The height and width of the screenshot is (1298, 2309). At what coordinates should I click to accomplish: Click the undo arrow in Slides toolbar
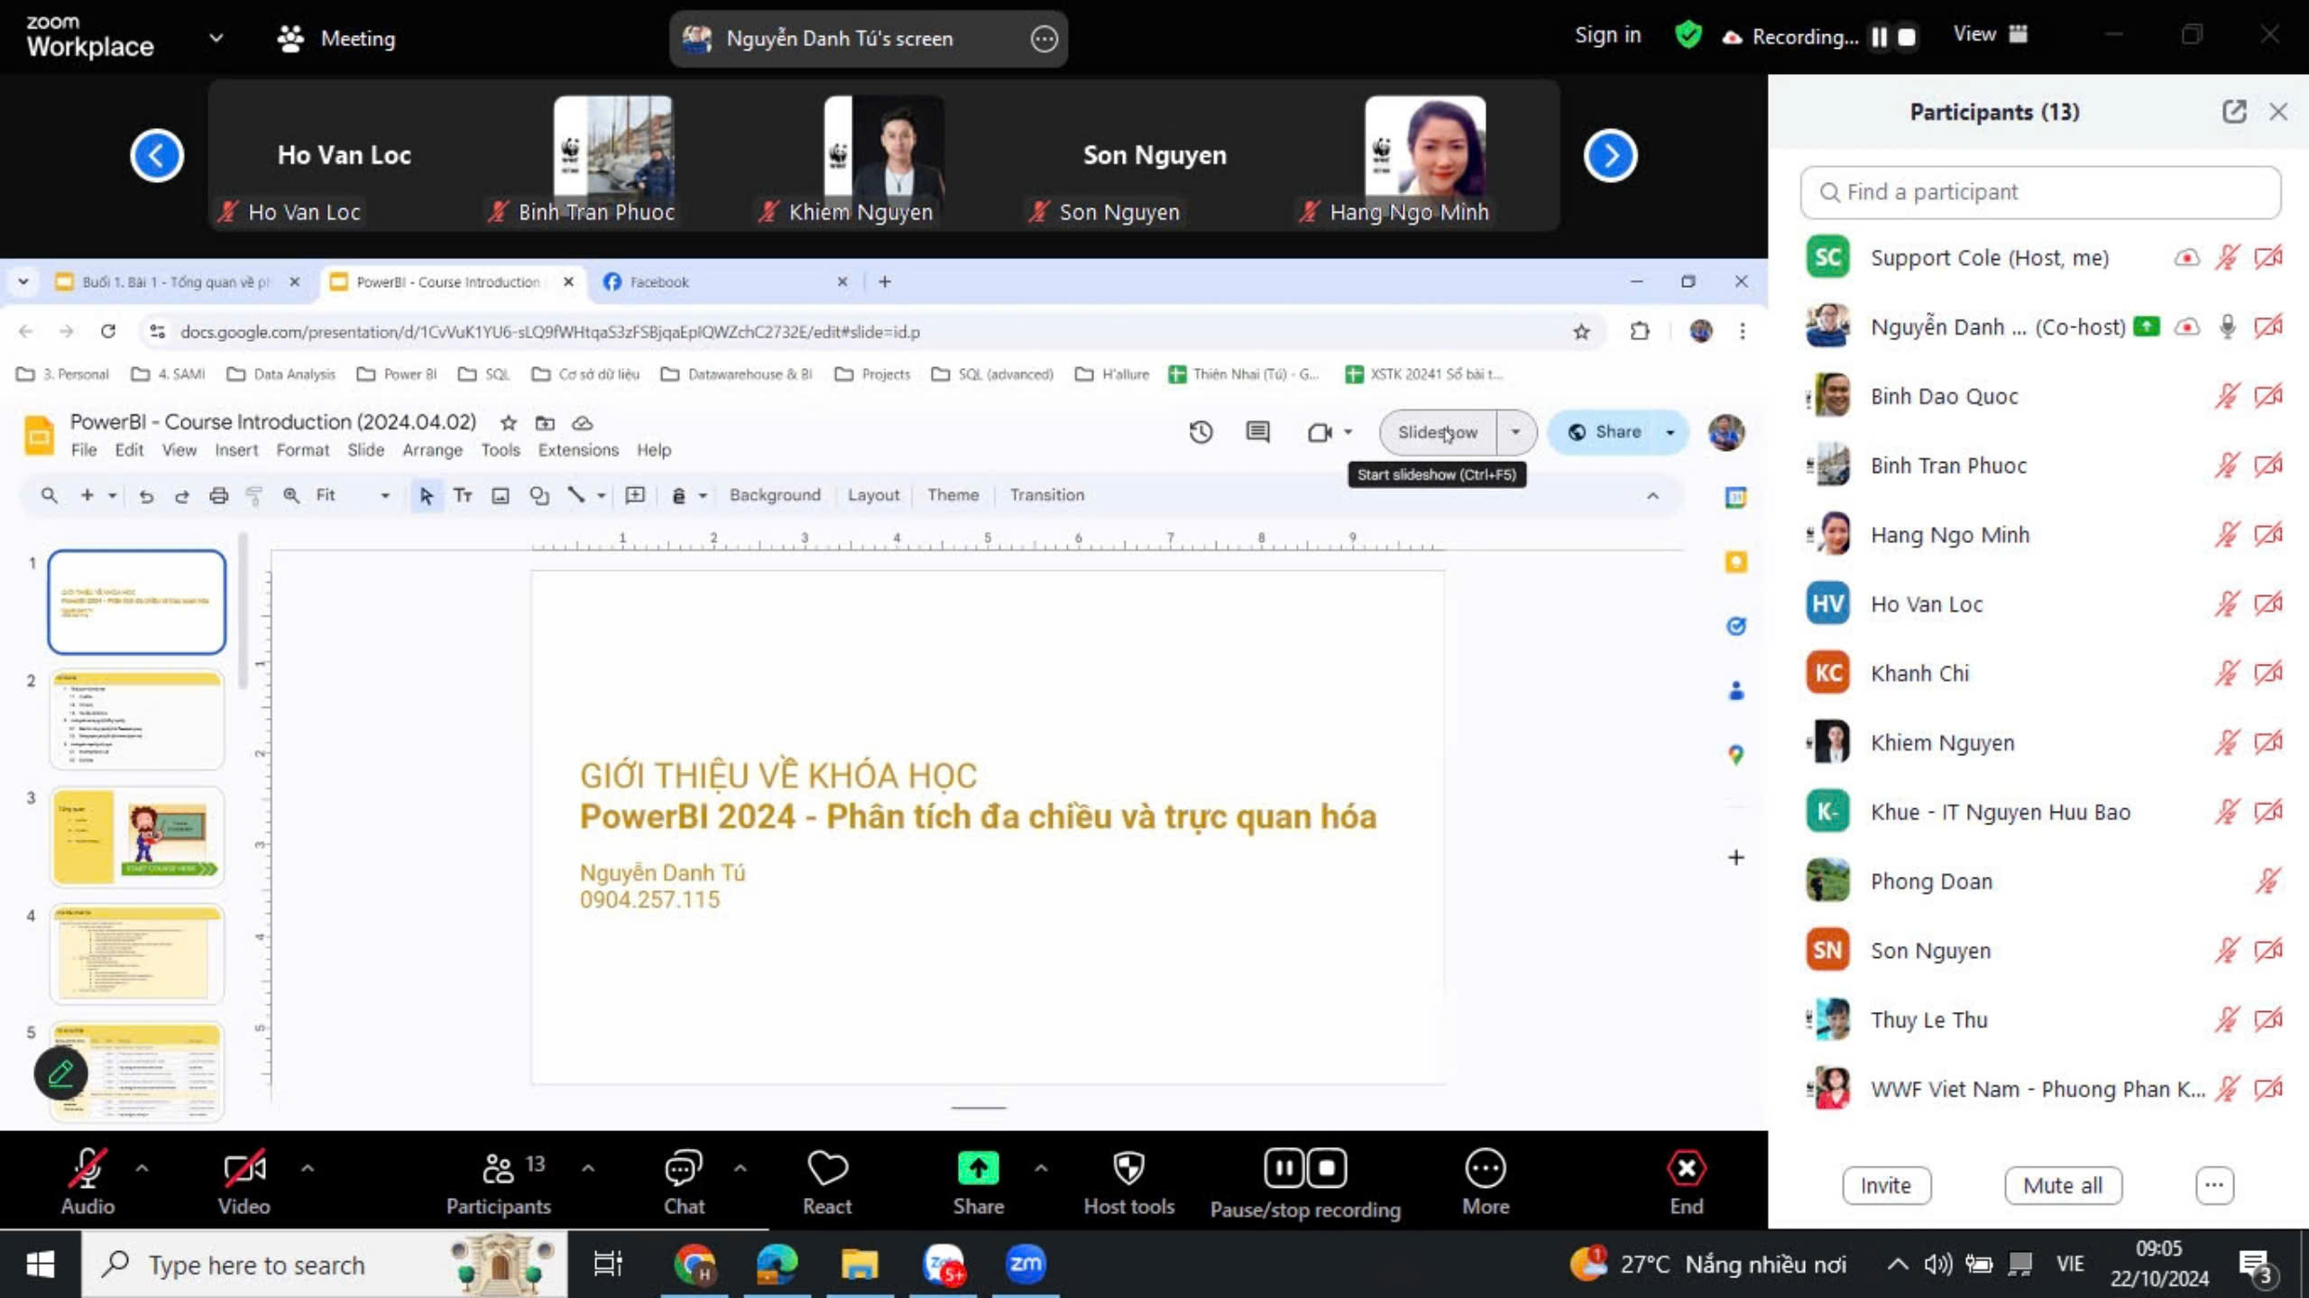click(x=146, y=495)
